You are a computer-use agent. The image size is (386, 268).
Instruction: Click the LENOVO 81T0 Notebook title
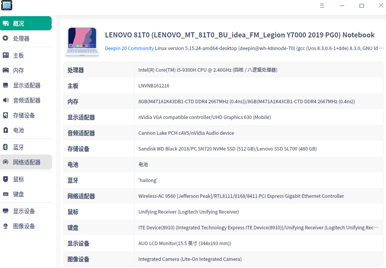tap(240, 35)
